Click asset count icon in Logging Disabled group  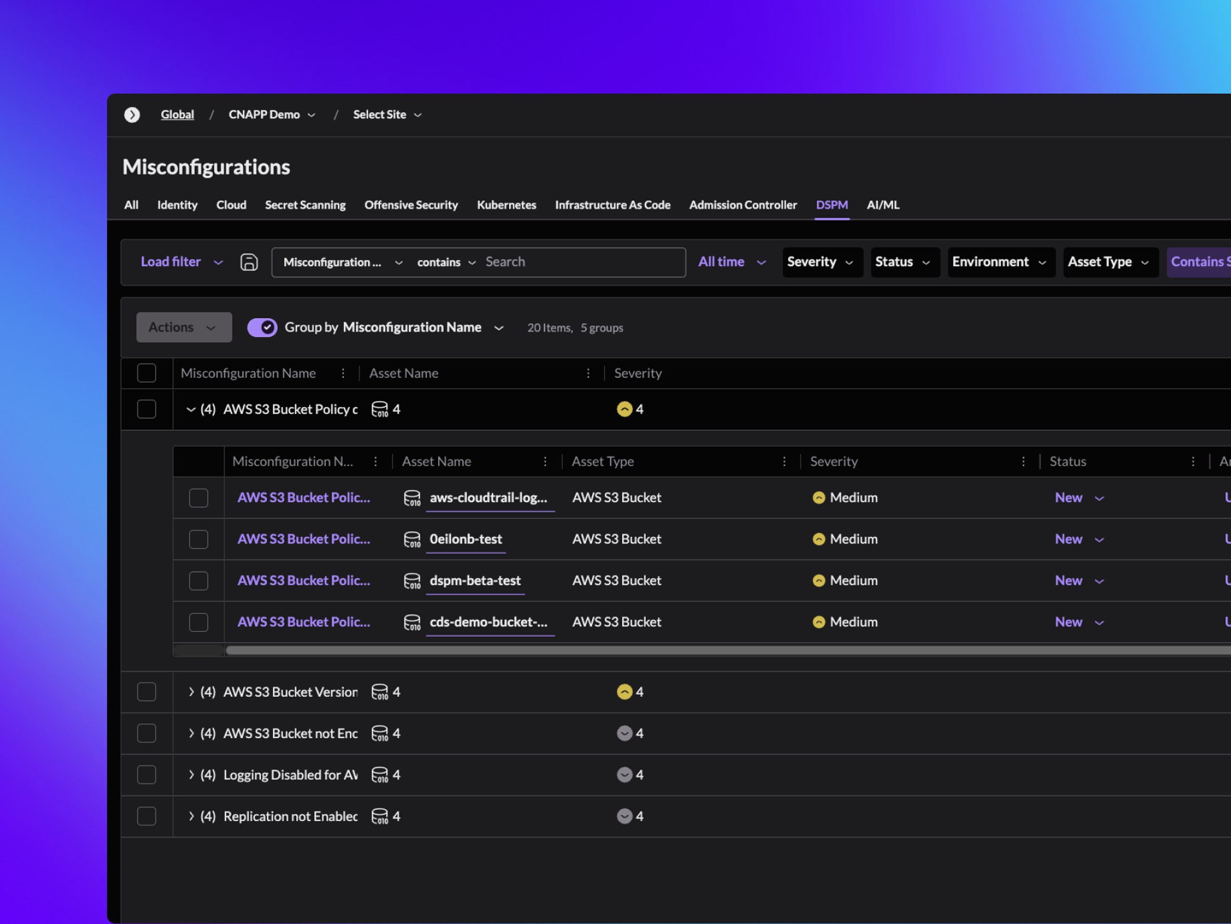pyautogui.click(x=379, y=775)
